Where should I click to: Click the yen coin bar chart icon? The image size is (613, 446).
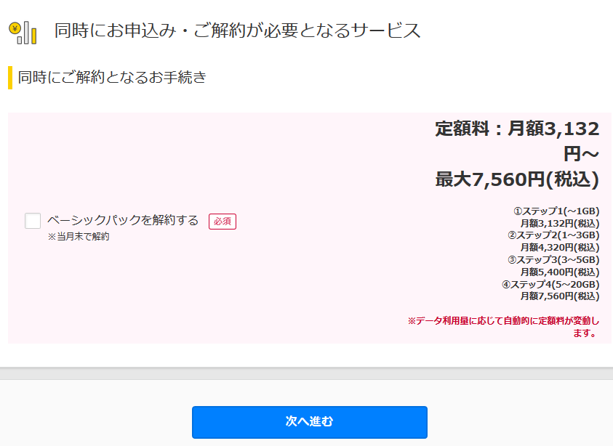[x=23, y=33]
